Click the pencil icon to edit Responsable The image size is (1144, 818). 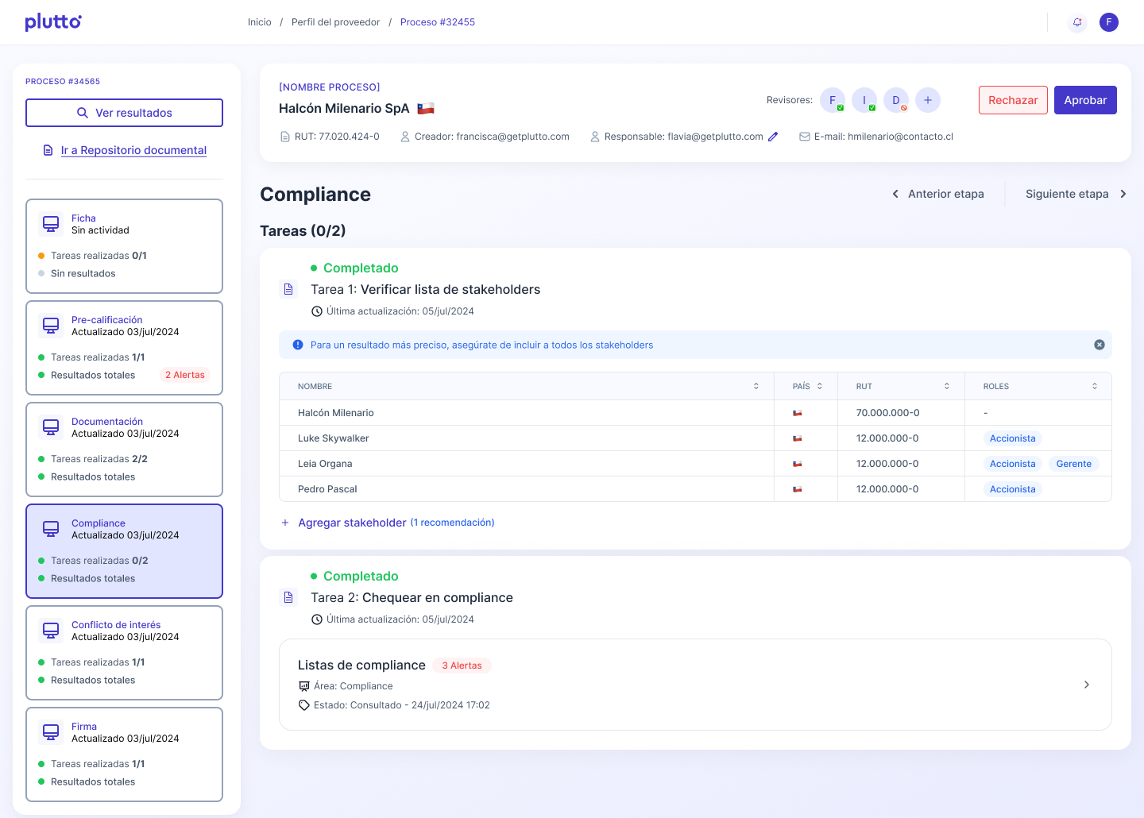point(773,137)
